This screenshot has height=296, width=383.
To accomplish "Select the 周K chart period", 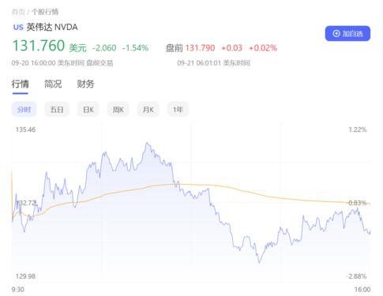I will click(118, 109).
